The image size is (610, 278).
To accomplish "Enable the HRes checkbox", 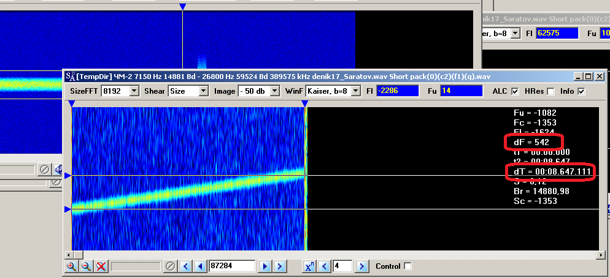I will click(550, 92).
